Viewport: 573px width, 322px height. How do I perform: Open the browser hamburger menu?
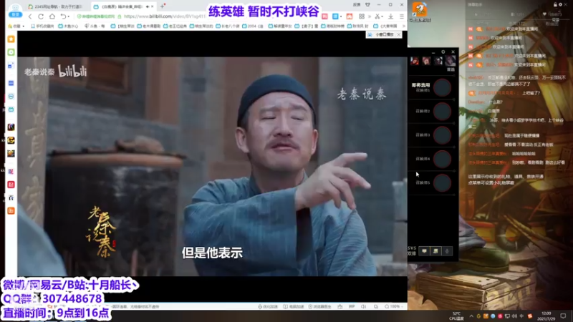click(x=402, y=16)
